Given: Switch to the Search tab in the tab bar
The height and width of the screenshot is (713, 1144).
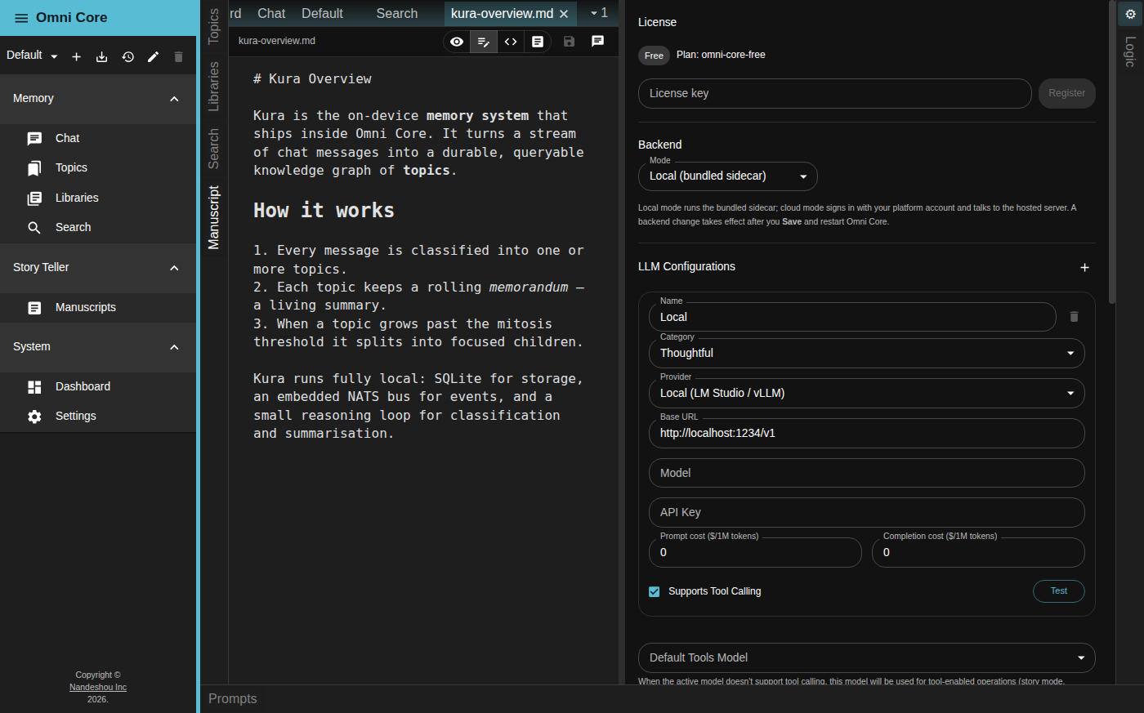Looking at the screenshot, I should (397, 13).
